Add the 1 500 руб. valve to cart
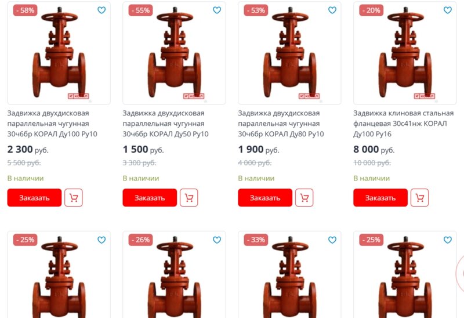 (x=189, y=197)
